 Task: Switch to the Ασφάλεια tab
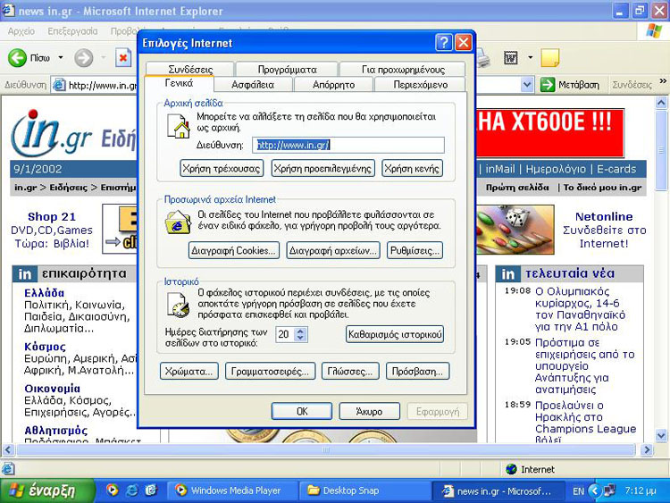253,85
